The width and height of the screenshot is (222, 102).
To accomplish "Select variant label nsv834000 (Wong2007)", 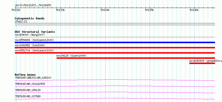I will pos(30,35).
